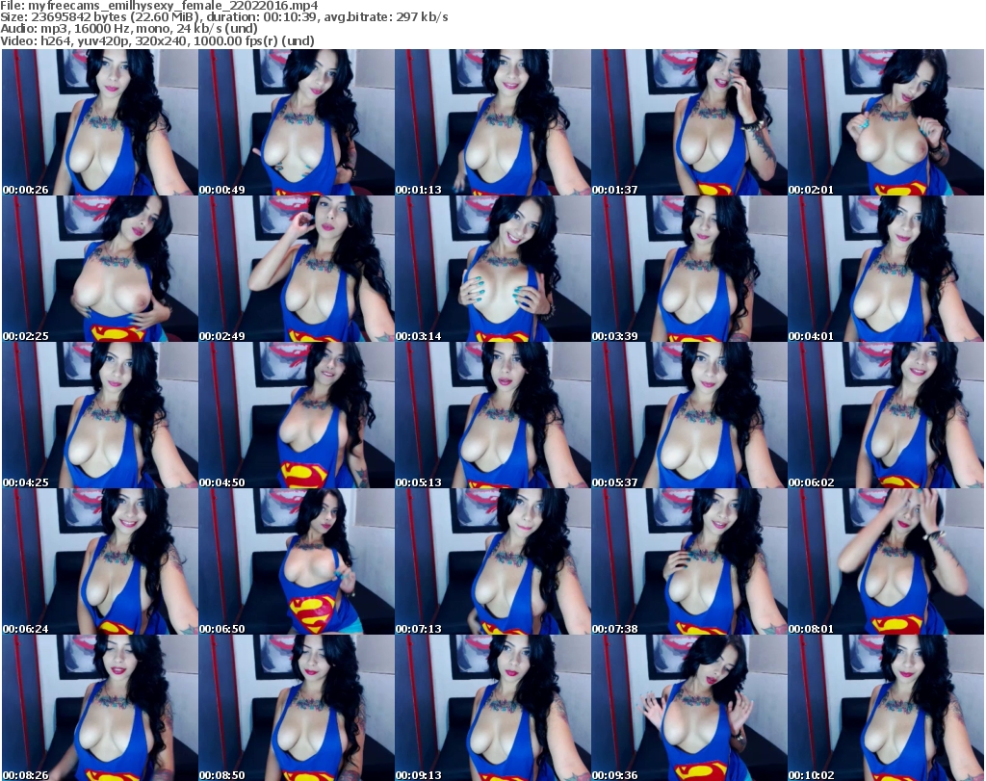
Task: Open the frame stamped 00:06:24
Action: click(x=100, y=561)
